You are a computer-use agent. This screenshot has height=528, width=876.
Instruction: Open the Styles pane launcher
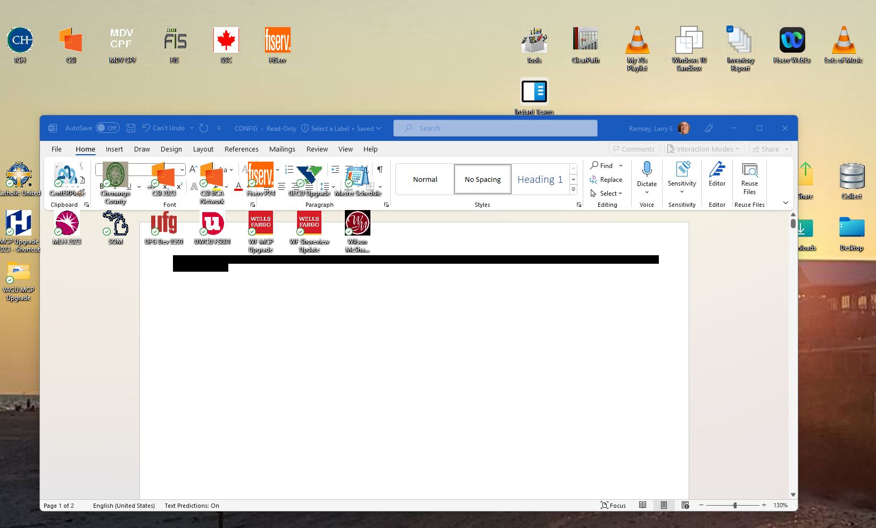tap(579, 205)
